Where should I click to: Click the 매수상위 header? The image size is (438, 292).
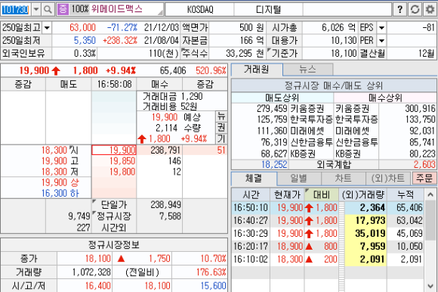pyautogui.click(x=385, y=98)
